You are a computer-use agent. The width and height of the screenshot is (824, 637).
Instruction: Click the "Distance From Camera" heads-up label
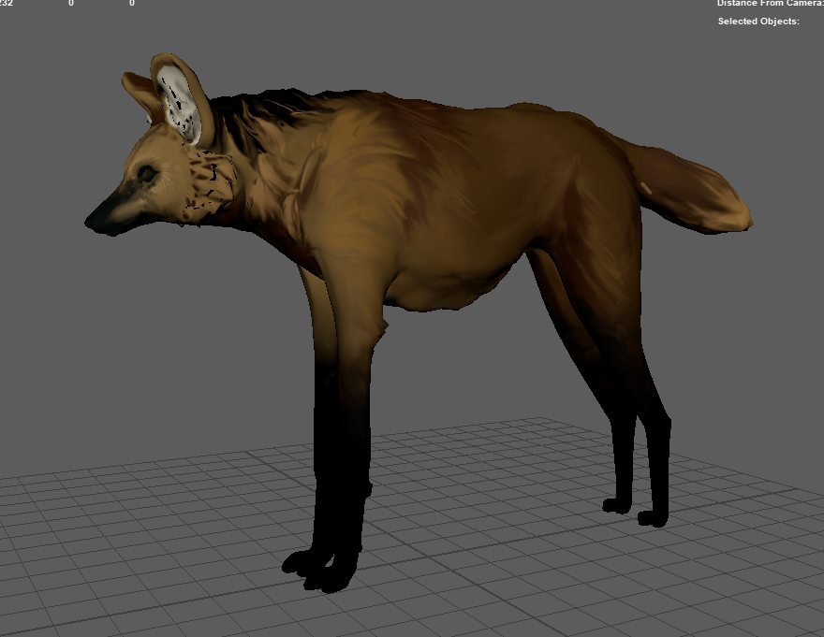(770, 3)
